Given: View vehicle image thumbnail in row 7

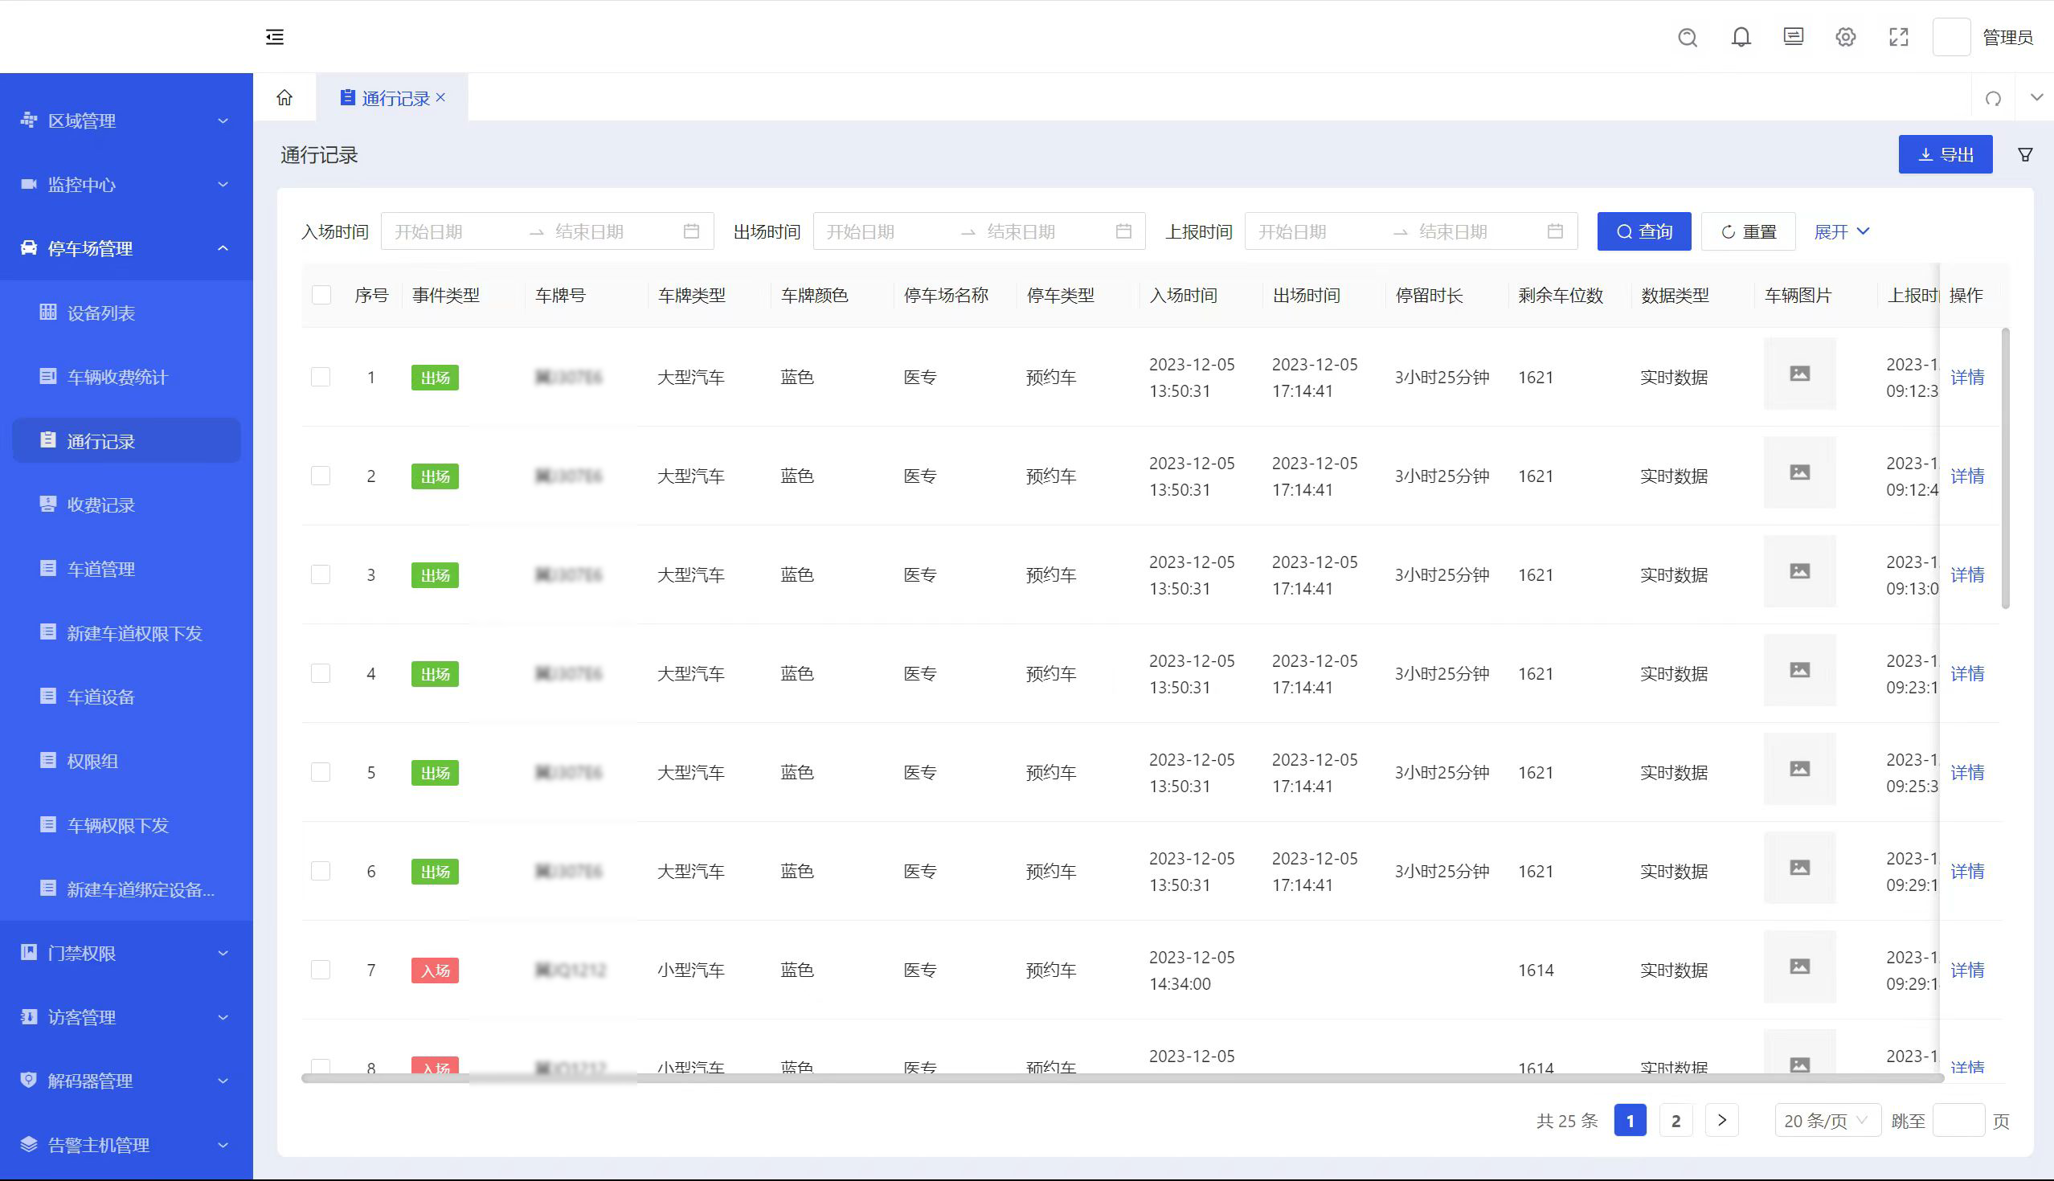Looking at the screenshot, I should (x=1799, y=966).
